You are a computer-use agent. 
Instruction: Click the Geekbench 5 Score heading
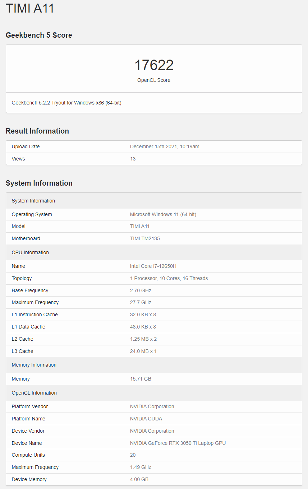point(39,35)
